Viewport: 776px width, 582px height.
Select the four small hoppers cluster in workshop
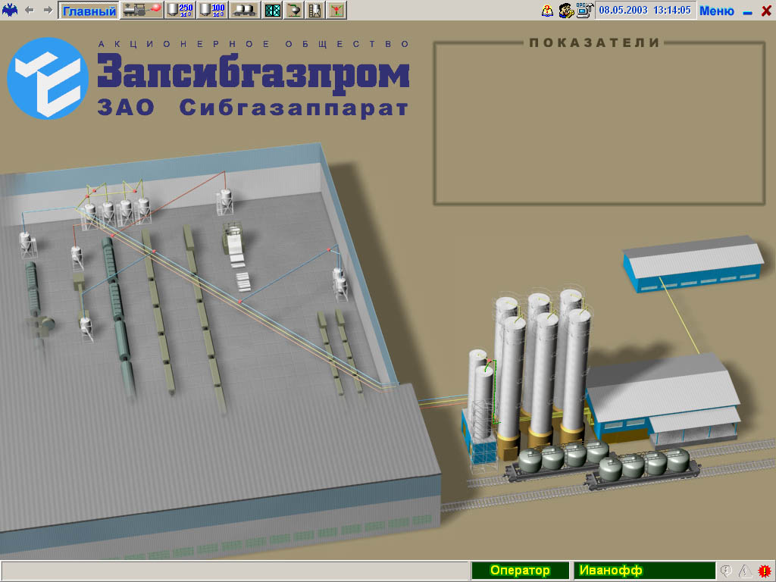pos(116,211)
